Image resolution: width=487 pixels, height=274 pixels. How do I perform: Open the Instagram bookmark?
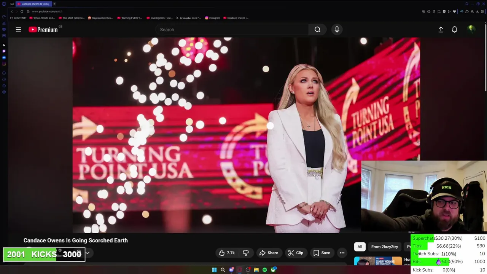[x=213, y=18]
